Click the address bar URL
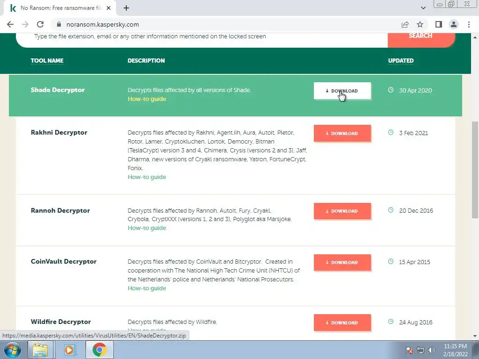 [x=102, y=24]
